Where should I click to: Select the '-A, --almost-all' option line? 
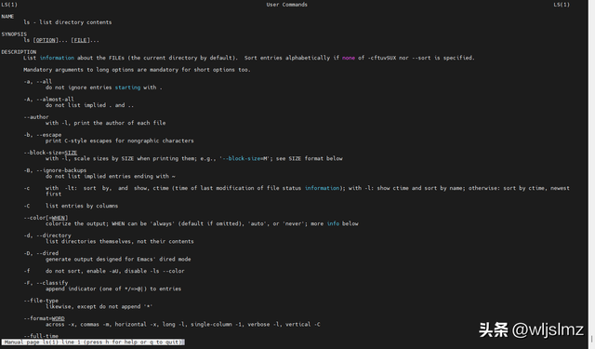tap(48, 100)
